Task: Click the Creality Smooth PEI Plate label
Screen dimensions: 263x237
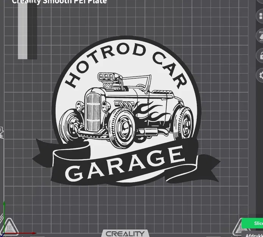Action: point(59,2)
